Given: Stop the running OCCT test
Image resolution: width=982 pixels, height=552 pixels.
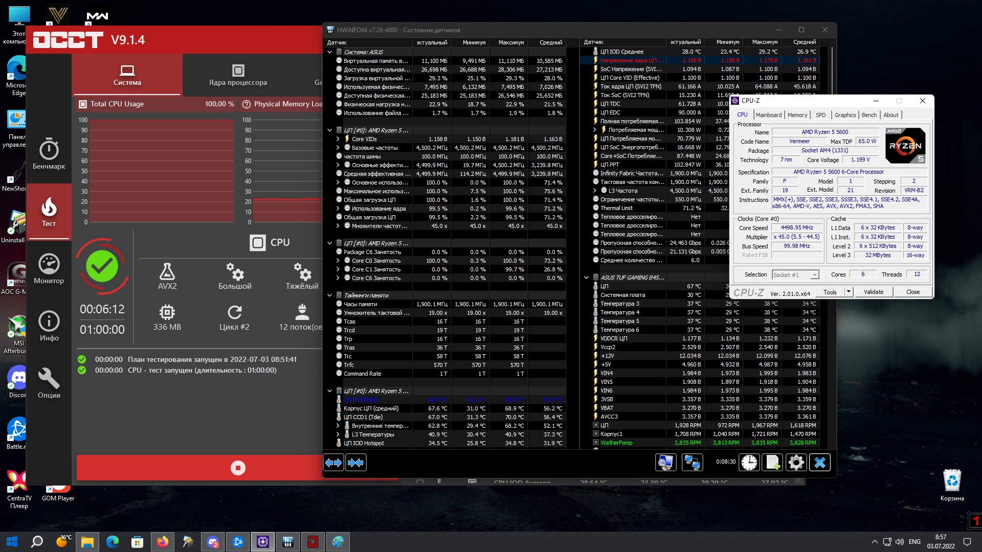Looking at the screenshot, I should pyautogui.click(x=238, y=468).
